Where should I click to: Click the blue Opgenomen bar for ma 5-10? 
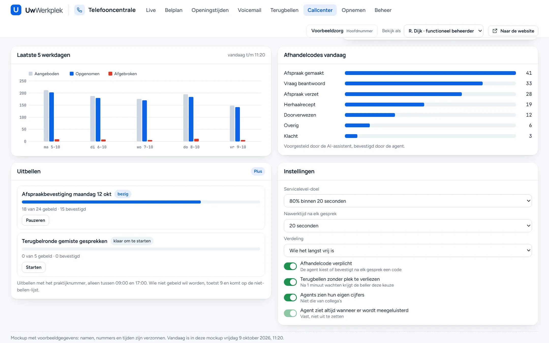pyautogui.click(x=51, y=117)
